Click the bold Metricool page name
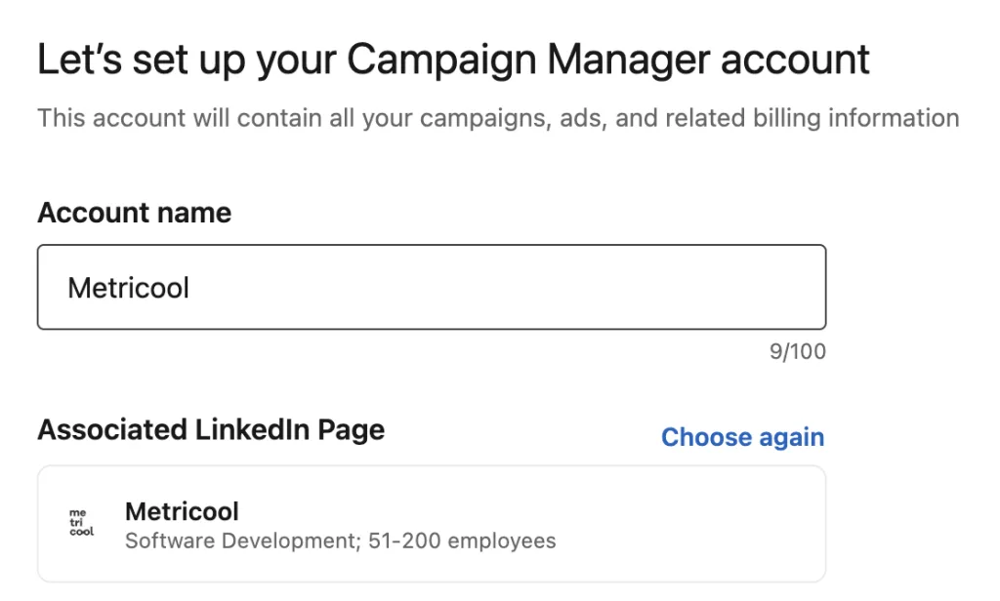The width and height of the screenshot is (1000, 601). [182, 511]
